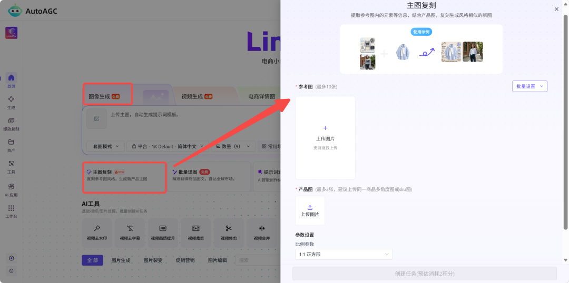Click the 使用示例 badge
569x283 pixels.
[421, 32]
